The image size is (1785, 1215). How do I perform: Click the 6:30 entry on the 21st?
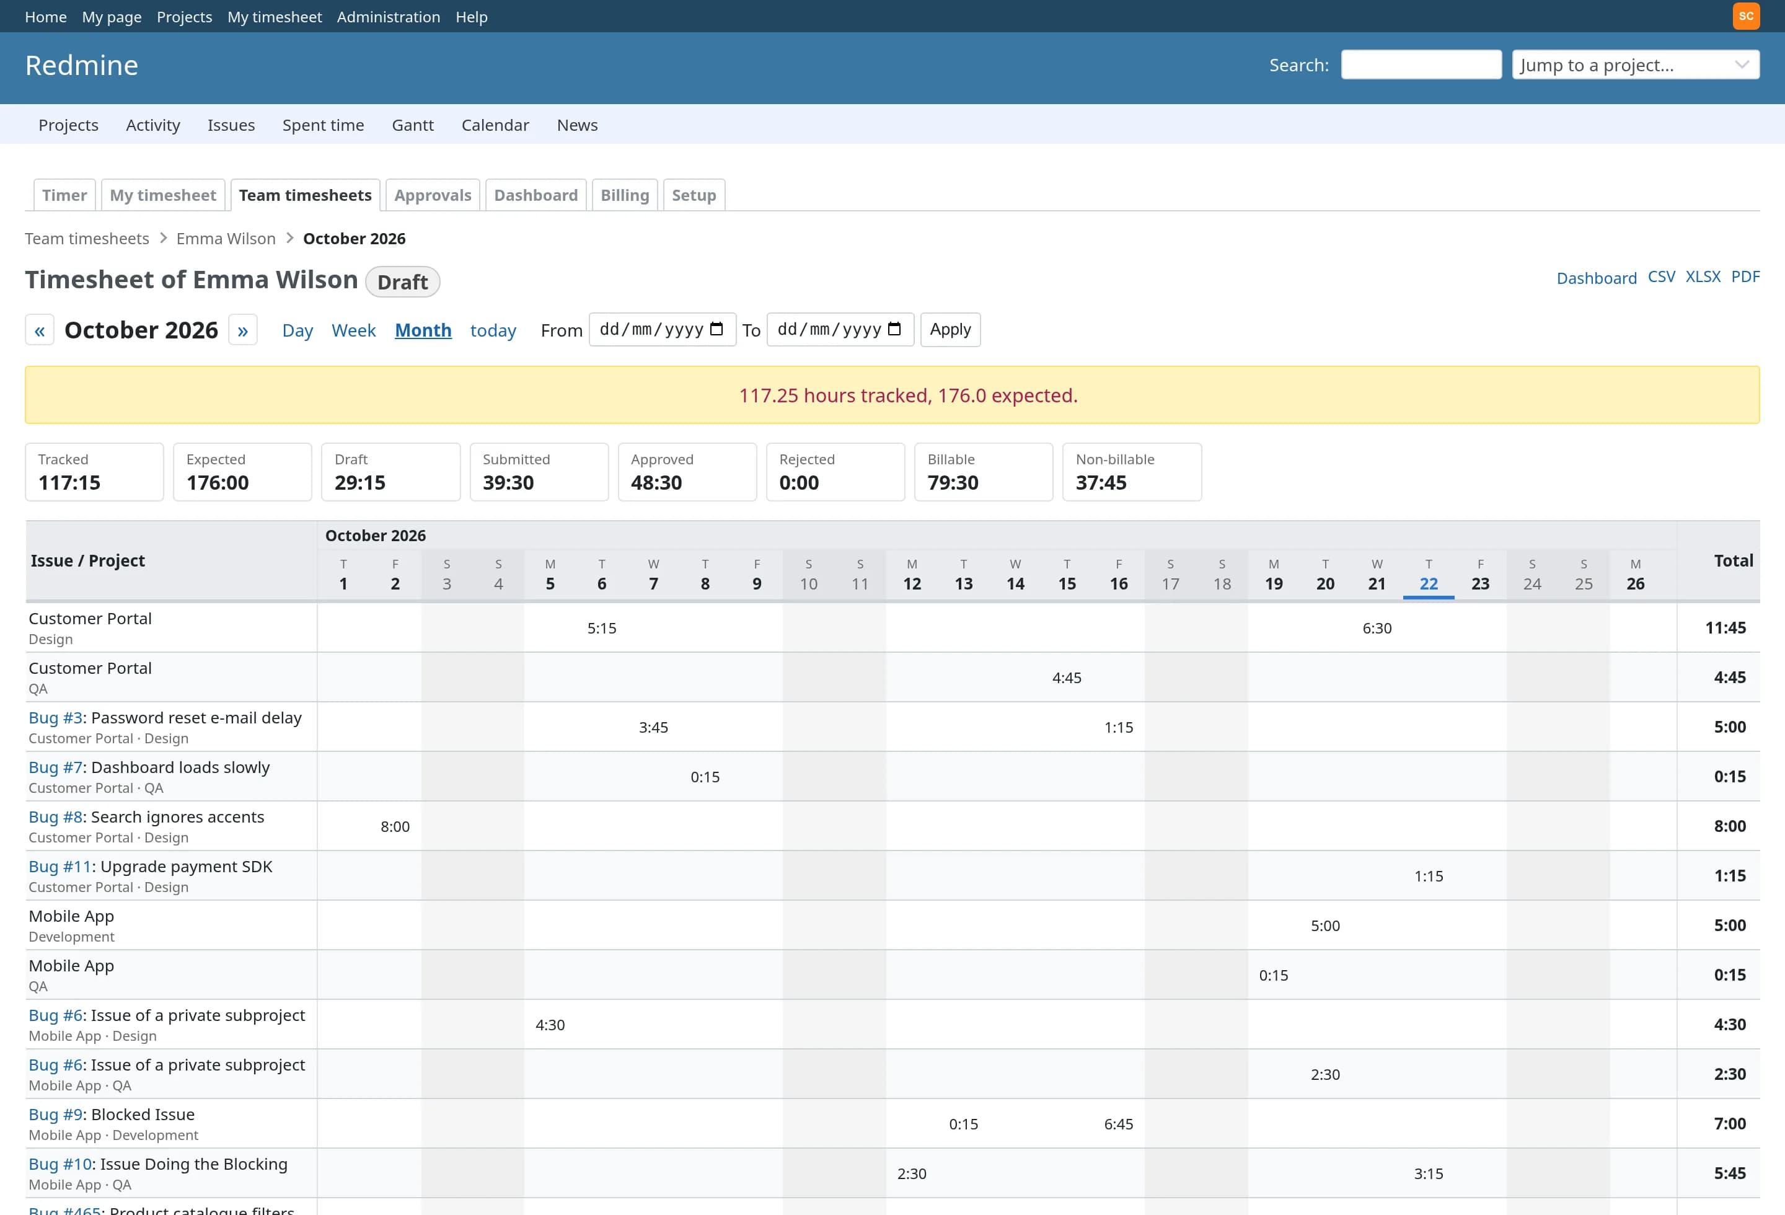coord(1377,628)
